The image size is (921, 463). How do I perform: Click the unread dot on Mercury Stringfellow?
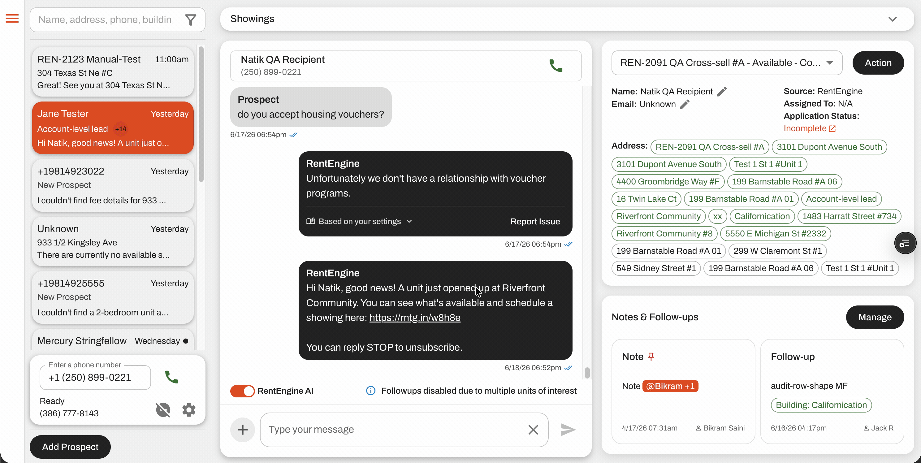click(186, 341)
